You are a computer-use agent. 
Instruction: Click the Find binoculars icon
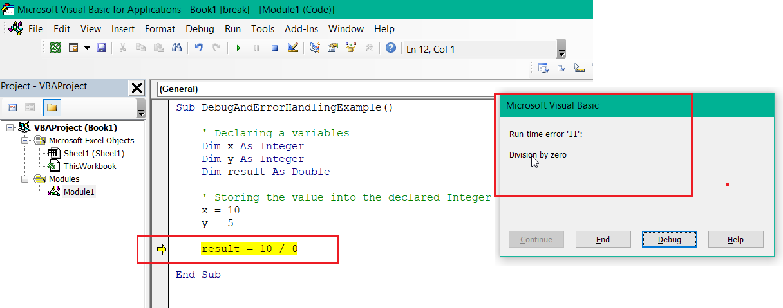coord(176,48)
